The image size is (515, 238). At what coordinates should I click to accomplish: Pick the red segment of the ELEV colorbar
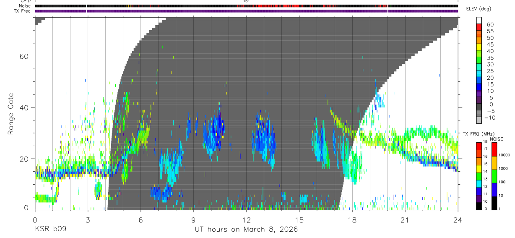479,27
